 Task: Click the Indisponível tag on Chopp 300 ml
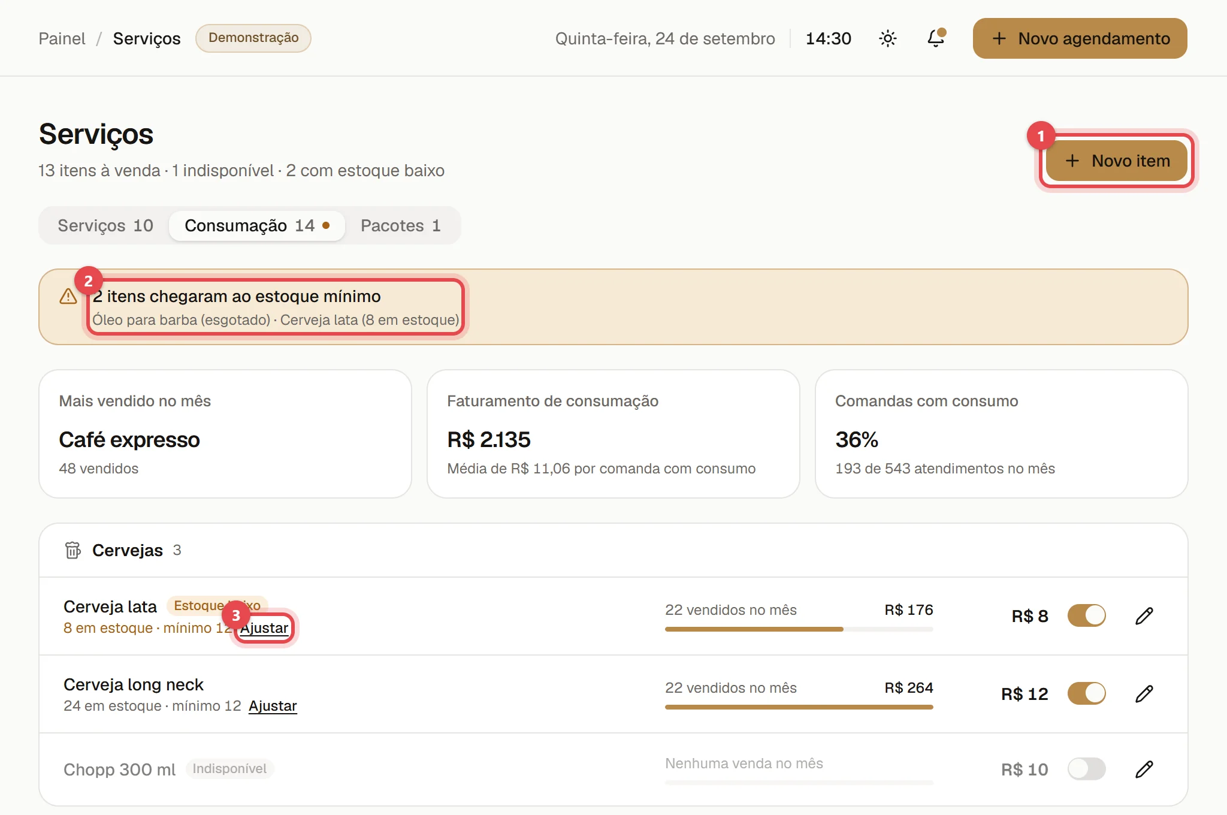229,769
